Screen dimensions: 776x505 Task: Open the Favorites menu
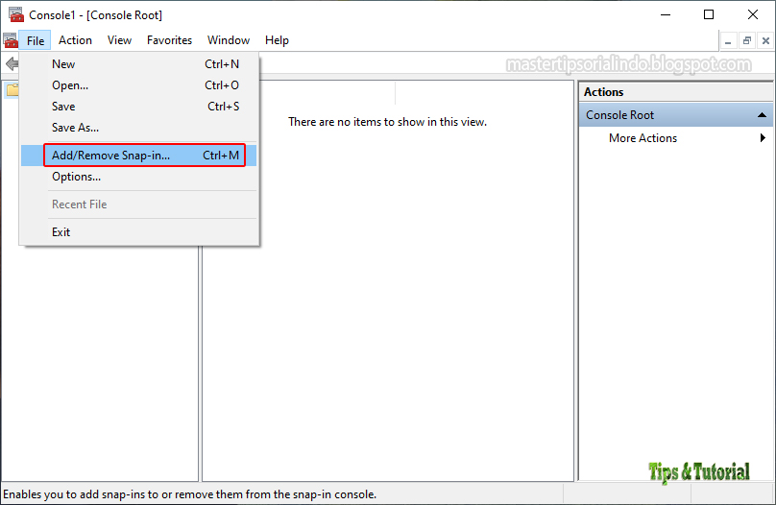coord(169,40)
